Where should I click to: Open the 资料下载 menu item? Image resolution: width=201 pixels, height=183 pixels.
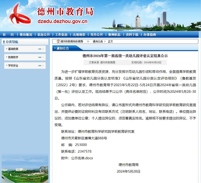(132, 35)
